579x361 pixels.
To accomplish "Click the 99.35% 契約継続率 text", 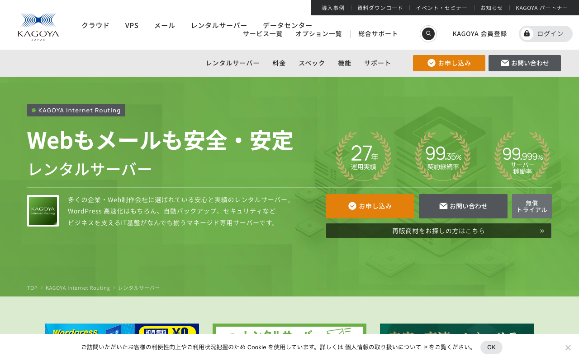I will tap(443, 157).
